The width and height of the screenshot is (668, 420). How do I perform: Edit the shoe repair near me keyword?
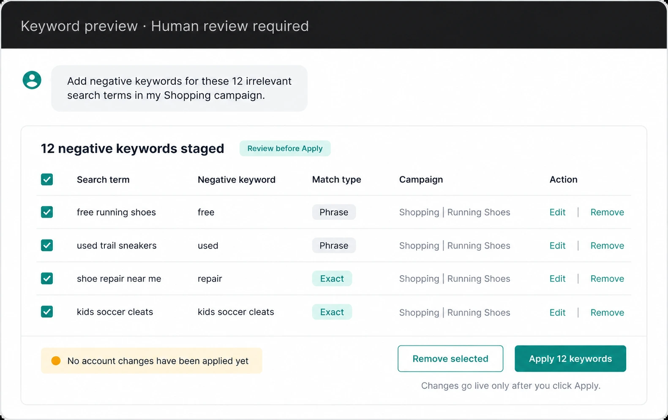[x=557, y=279]
